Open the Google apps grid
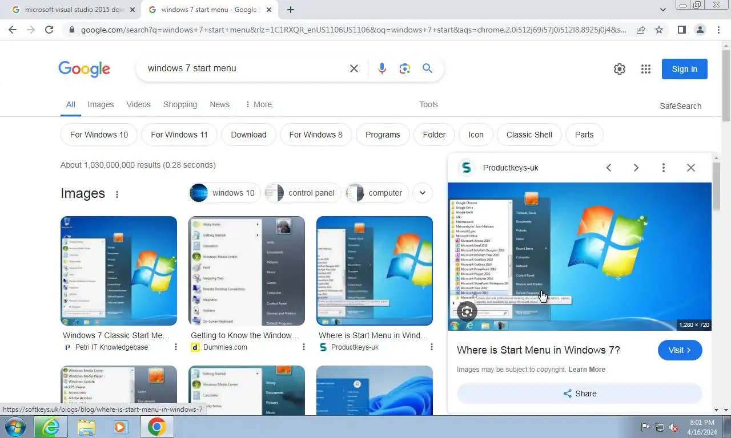The image size is (731, 438). [x=646, y=69]
